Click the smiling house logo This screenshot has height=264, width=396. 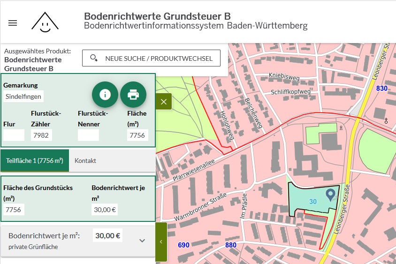pyautogui.click(x=45, y=22)
